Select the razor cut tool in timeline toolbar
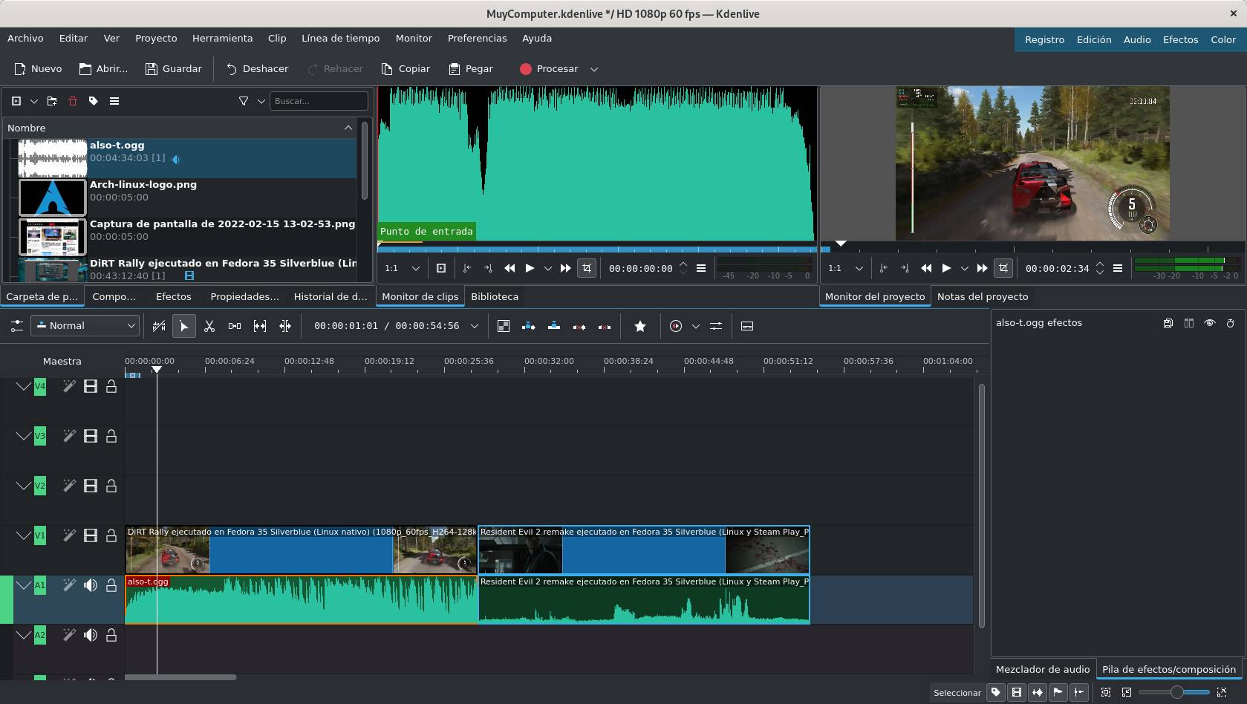Viewport: 1247px width, 704px height. pos(209,326)
